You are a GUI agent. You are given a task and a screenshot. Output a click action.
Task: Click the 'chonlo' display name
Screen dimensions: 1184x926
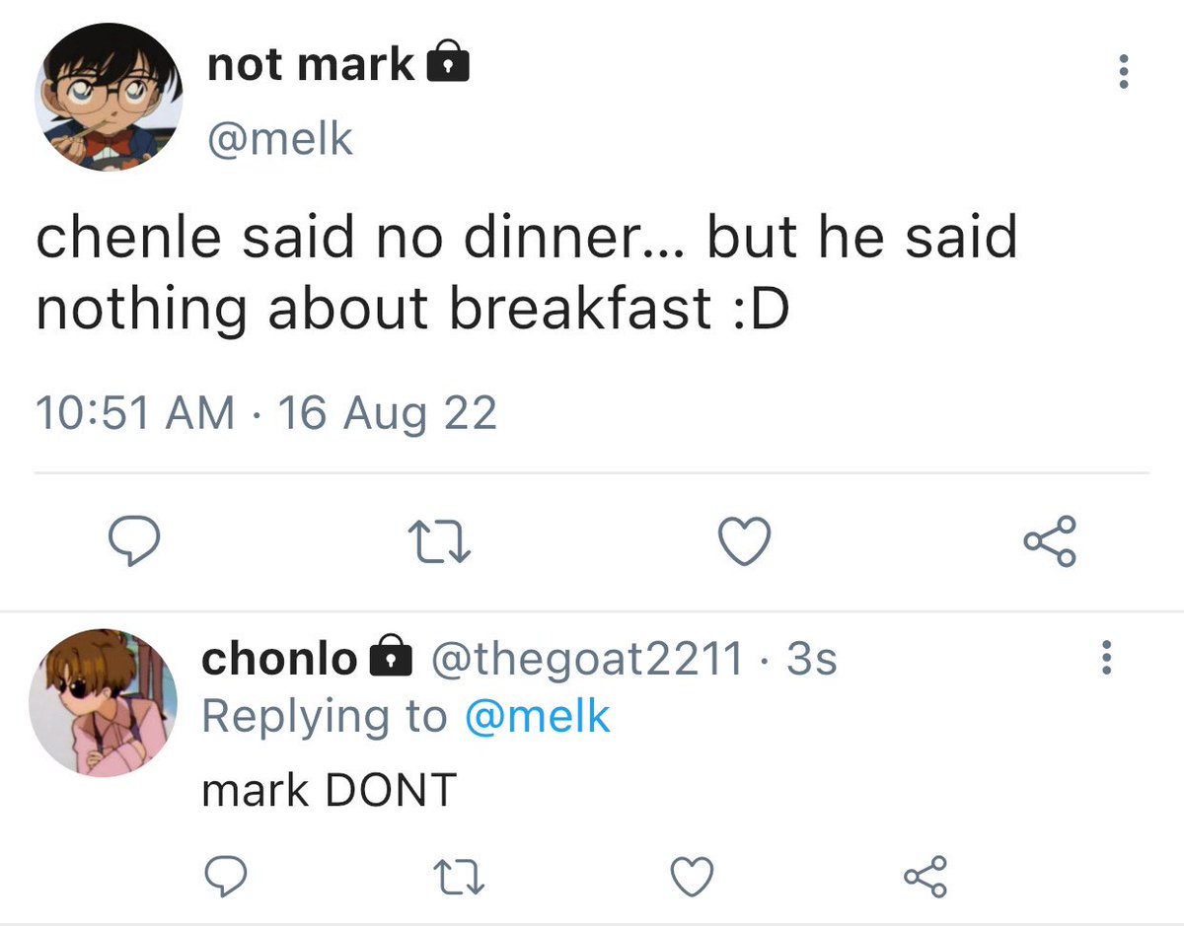279,659
